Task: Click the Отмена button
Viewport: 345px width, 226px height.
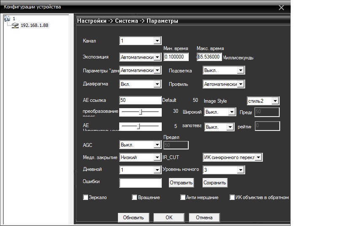Action: [204, 218]
